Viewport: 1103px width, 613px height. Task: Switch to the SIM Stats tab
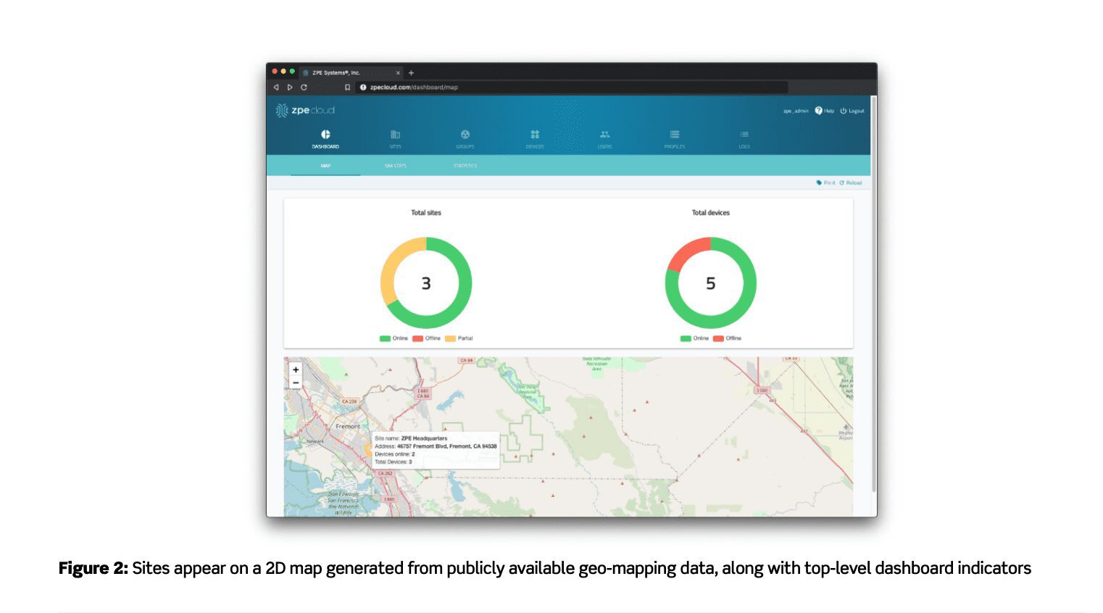[395, 166]
